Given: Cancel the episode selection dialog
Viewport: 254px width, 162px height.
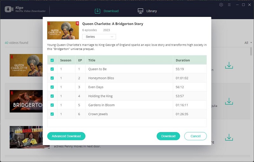Looking at the screenshot, I should point(196,136).
